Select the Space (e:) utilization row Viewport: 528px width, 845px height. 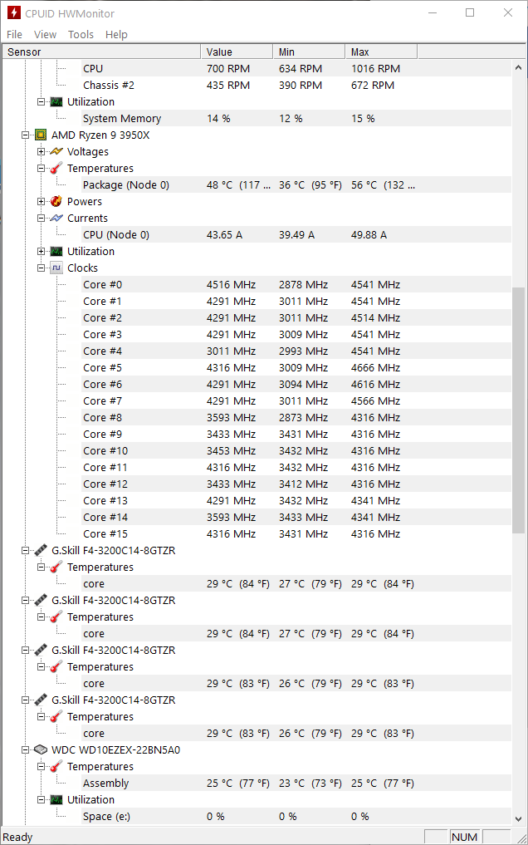click(296, 817)
